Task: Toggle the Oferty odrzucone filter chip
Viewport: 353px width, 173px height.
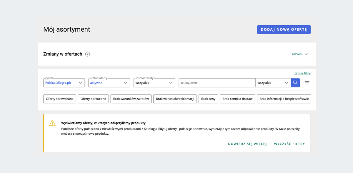Action: click(93, 99)
